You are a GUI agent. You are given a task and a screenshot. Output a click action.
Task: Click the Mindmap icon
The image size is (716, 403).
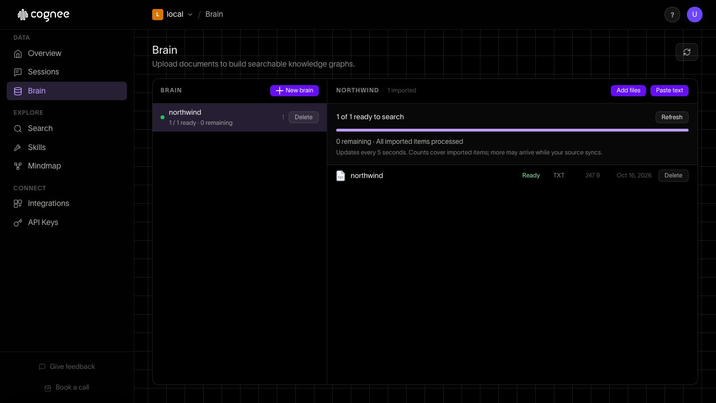coord(18,166)
